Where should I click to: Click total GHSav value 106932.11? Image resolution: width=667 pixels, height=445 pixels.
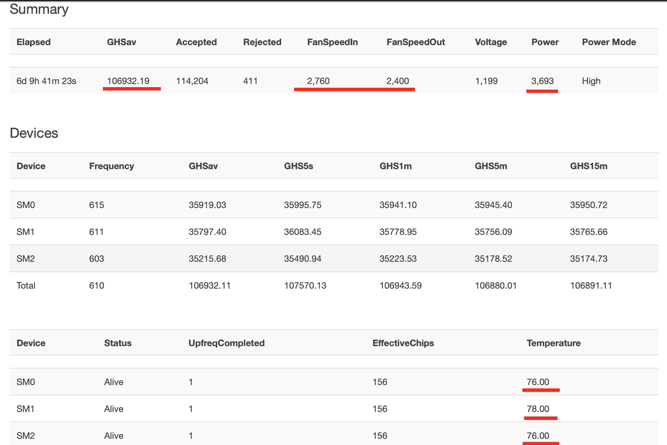[210, 286]
